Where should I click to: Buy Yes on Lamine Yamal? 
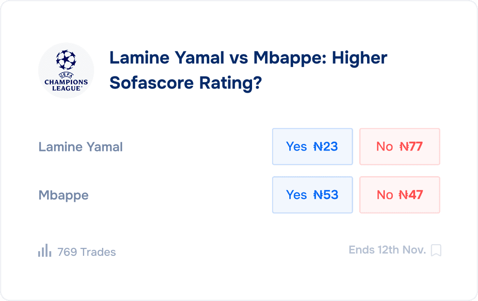coord(312,147)
